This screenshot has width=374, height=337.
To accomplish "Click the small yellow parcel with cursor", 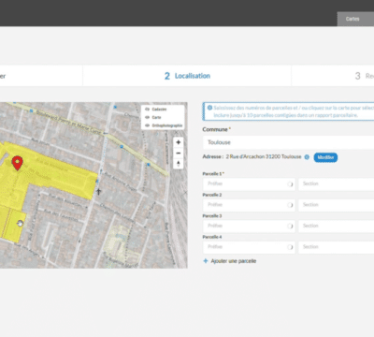I will pos(16,226).
